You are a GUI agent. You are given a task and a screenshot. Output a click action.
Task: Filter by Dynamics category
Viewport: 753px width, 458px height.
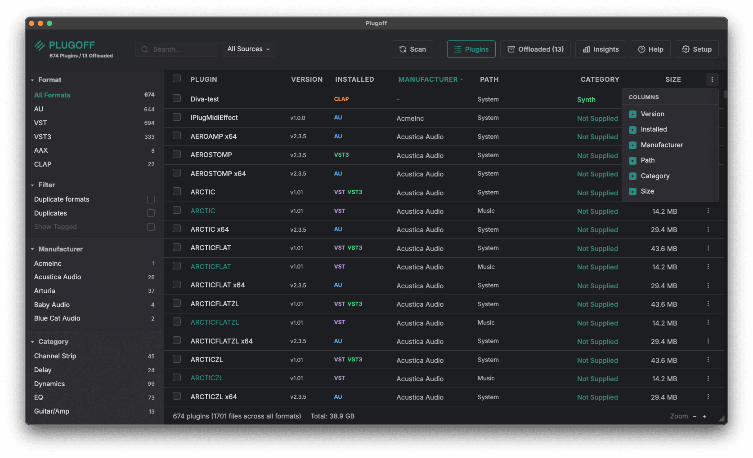pos(94,384)
